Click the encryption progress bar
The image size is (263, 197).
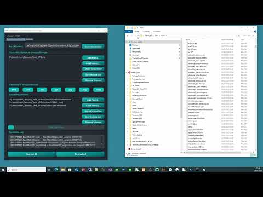pos(56,128)
